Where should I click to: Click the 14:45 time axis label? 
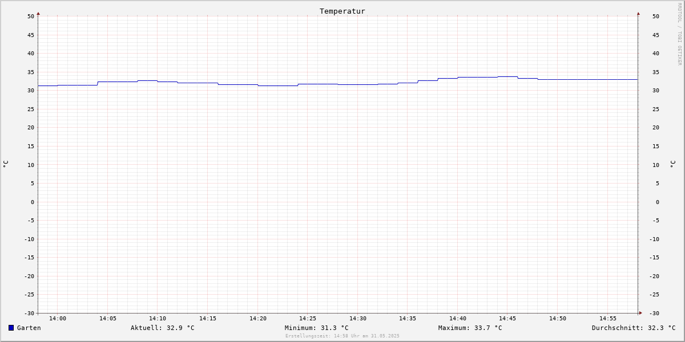tap(508, 318)
